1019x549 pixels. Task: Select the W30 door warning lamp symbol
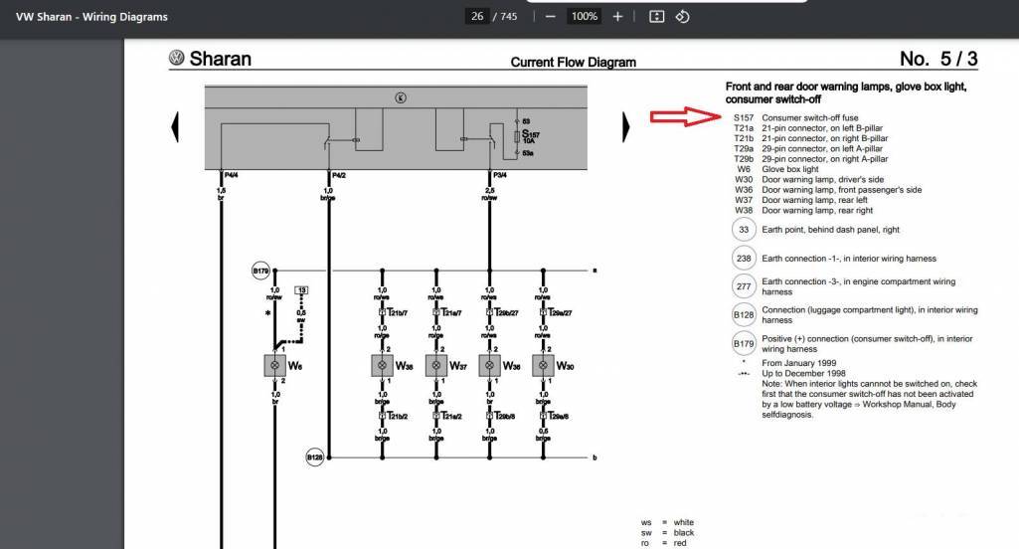click(542, 366)
